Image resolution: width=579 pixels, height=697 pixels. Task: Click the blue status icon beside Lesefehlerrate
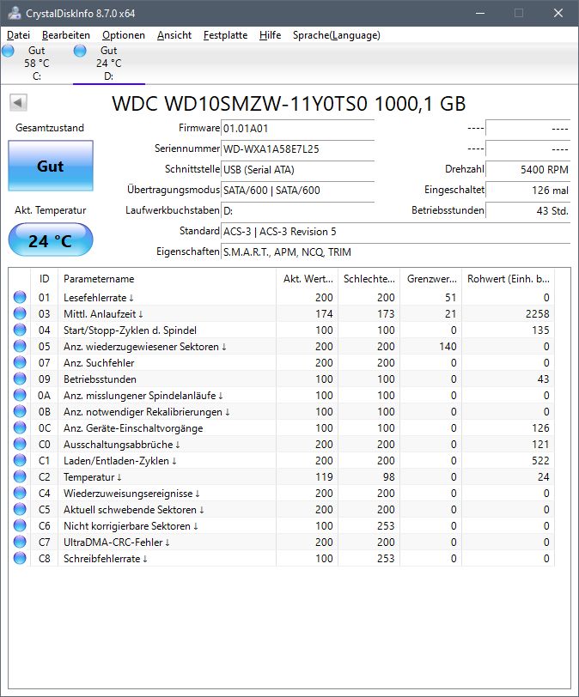19,297
